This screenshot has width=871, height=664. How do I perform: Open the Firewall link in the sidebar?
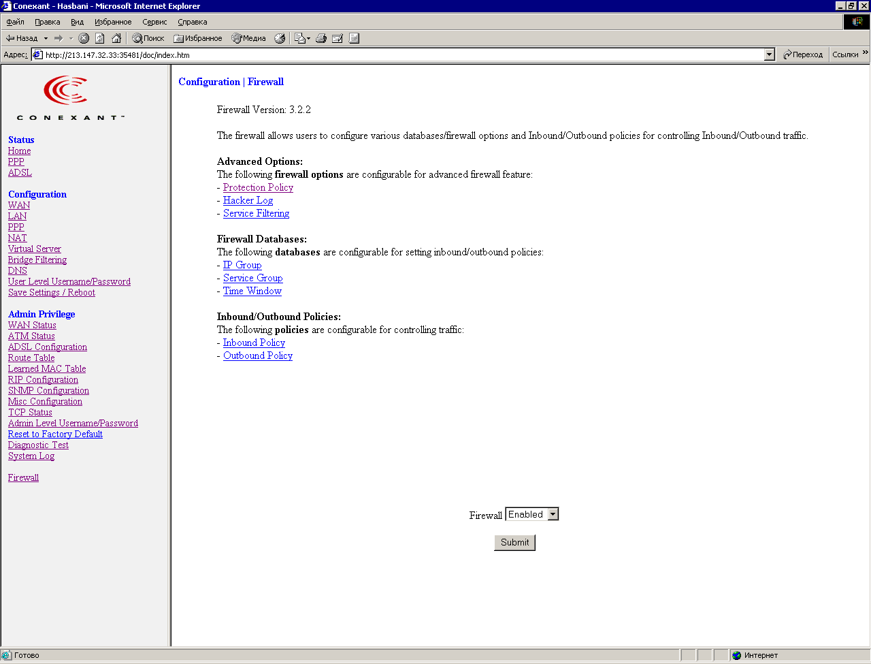[x=23, y=477]
